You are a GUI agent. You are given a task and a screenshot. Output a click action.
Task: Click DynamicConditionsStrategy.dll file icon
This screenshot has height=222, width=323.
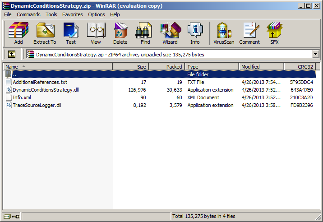click(9, 90)
